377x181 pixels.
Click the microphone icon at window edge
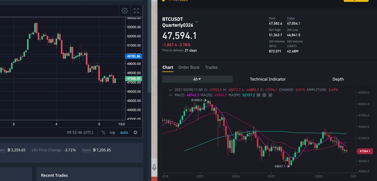154,167
